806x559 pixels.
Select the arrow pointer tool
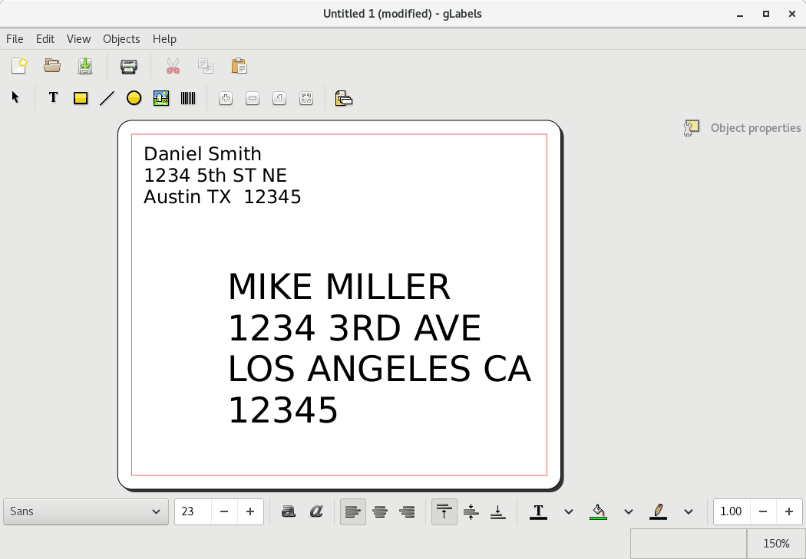15,97
